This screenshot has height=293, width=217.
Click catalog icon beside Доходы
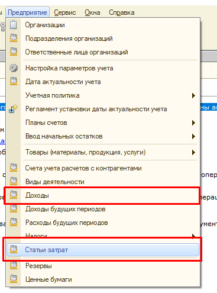pos(14,195)
